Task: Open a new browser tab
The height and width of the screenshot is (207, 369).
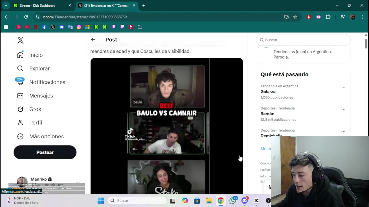Action: [x=144, y=5]
